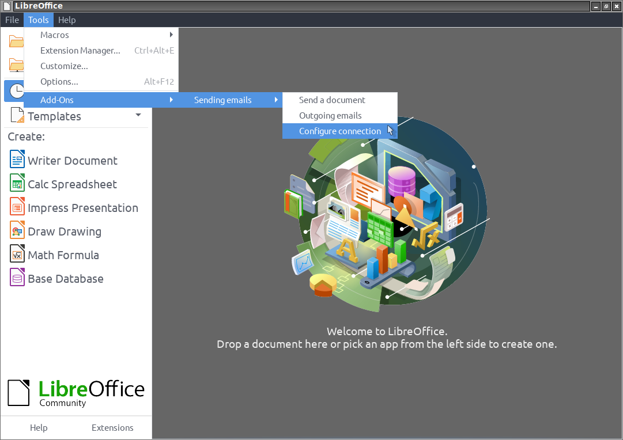
Task: Click the Add-Ons menu item
Action: [101, 100]
